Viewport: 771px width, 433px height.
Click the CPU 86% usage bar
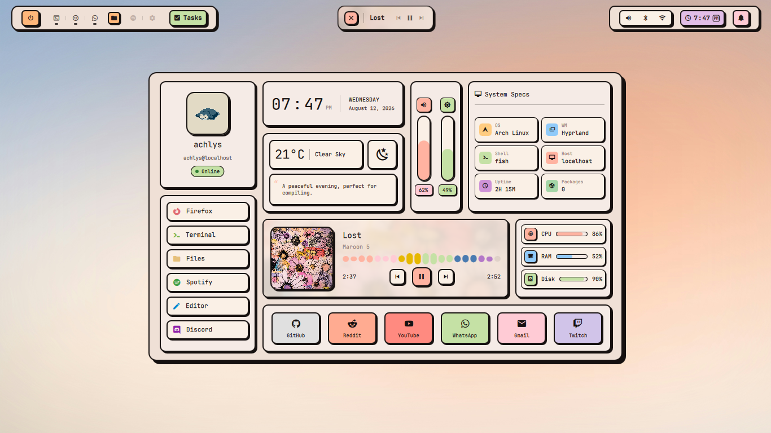572,234
